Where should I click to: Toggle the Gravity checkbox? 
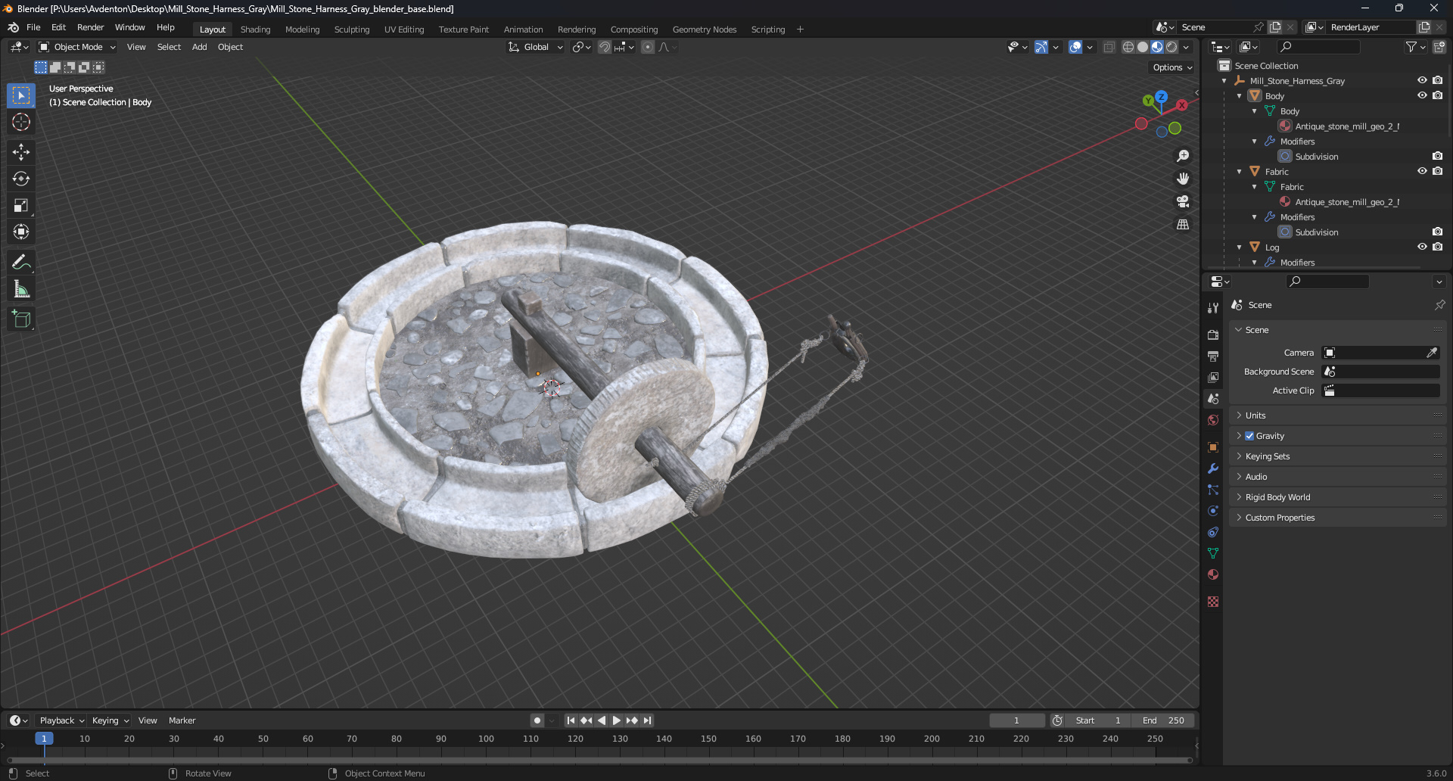tap(1249, 436)
